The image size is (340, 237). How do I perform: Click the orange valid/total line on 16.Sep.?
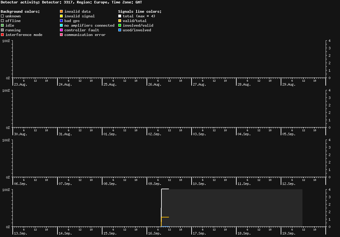click(165, 217)
